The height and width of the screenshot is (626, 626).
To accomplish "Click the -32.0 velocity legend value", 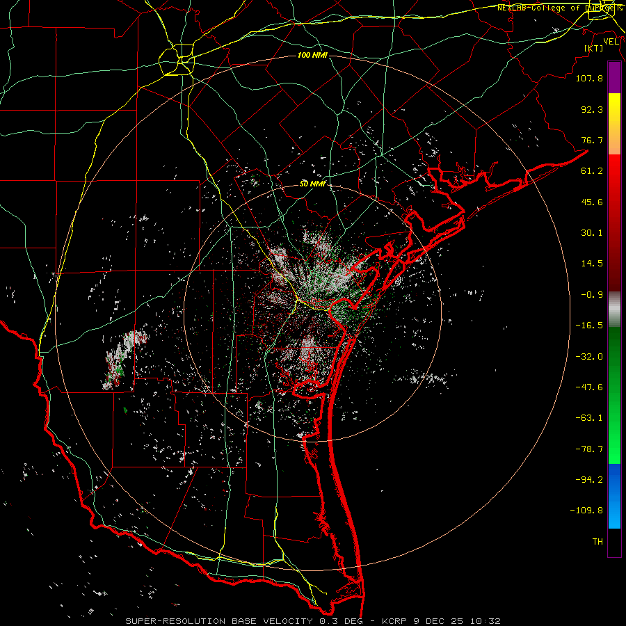I will point(589,357).
